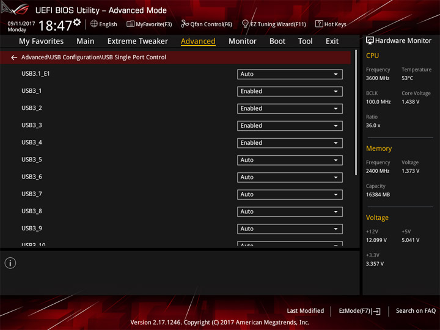Select the USB3_1 row label
The height and width of the screenshot is (330, 440).
point(31,91)
